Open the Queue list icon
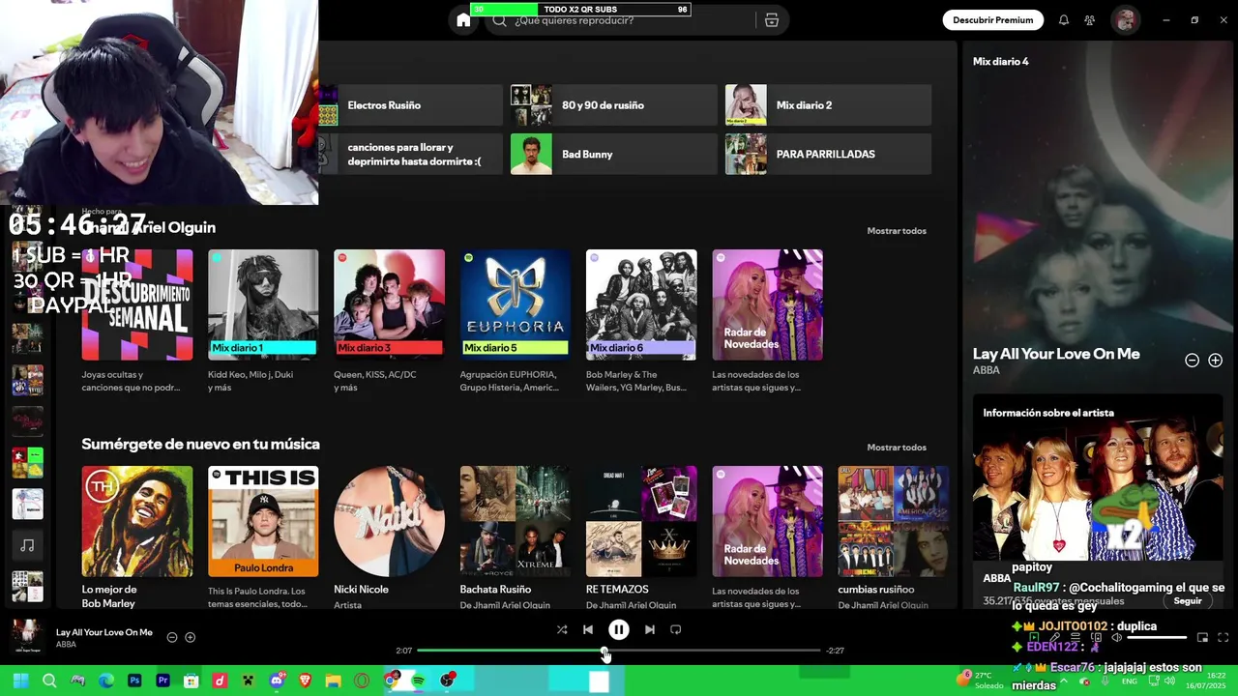The height and width of the screenshot is (696, 1238). [1075, 637]
